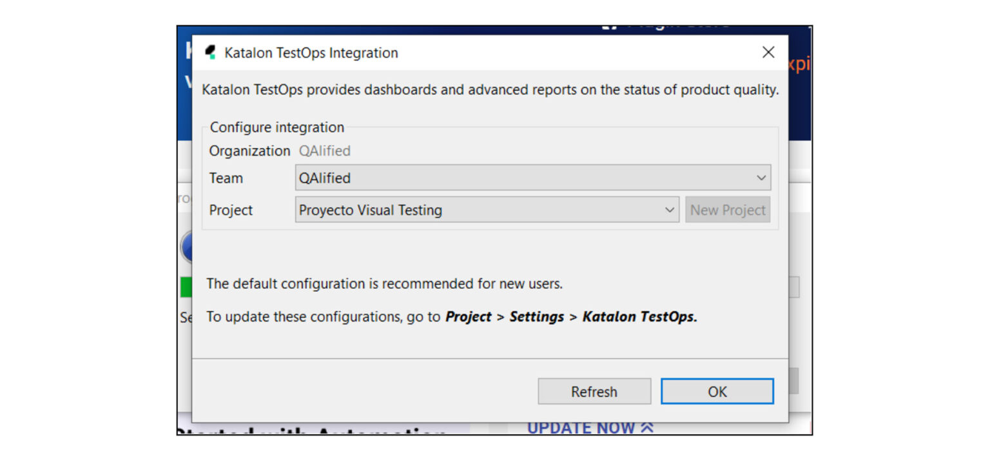Confirm the integration settings with OK
990x460 pixels.
(x=717, y=391)
